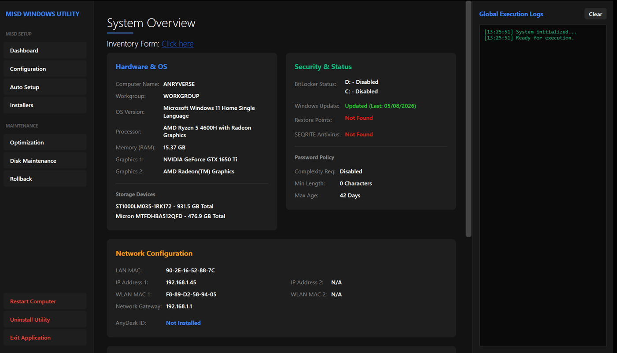Click the Network Configuration heading
Screen dimensions: 617x353
coord(154,253)
